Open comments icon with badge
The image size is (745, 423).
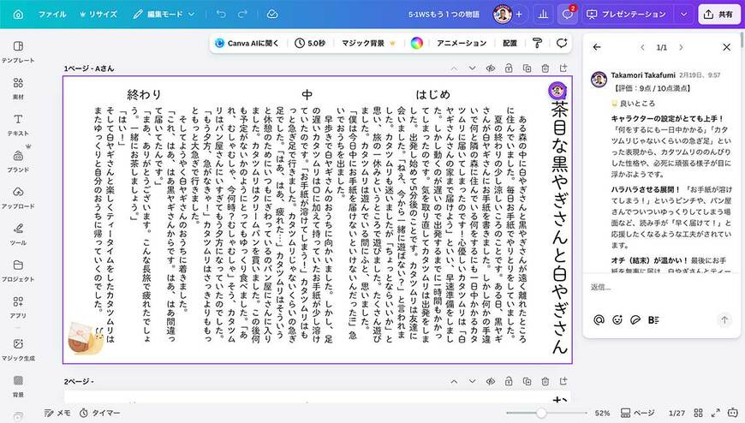568,15
